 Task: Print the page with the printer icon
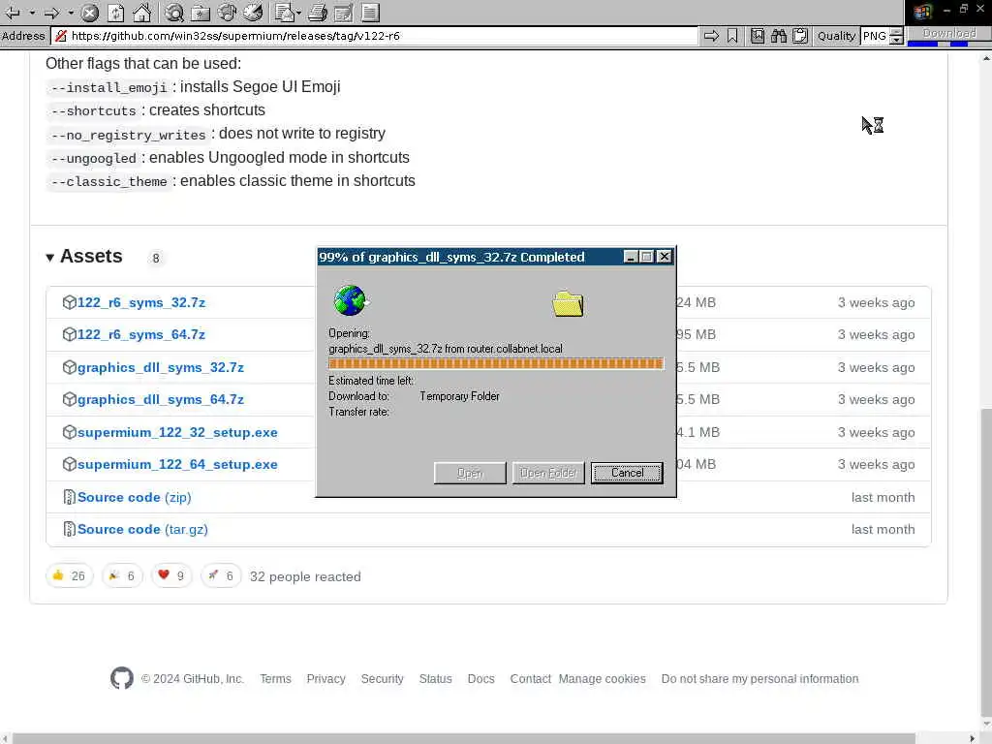[318, 13]
